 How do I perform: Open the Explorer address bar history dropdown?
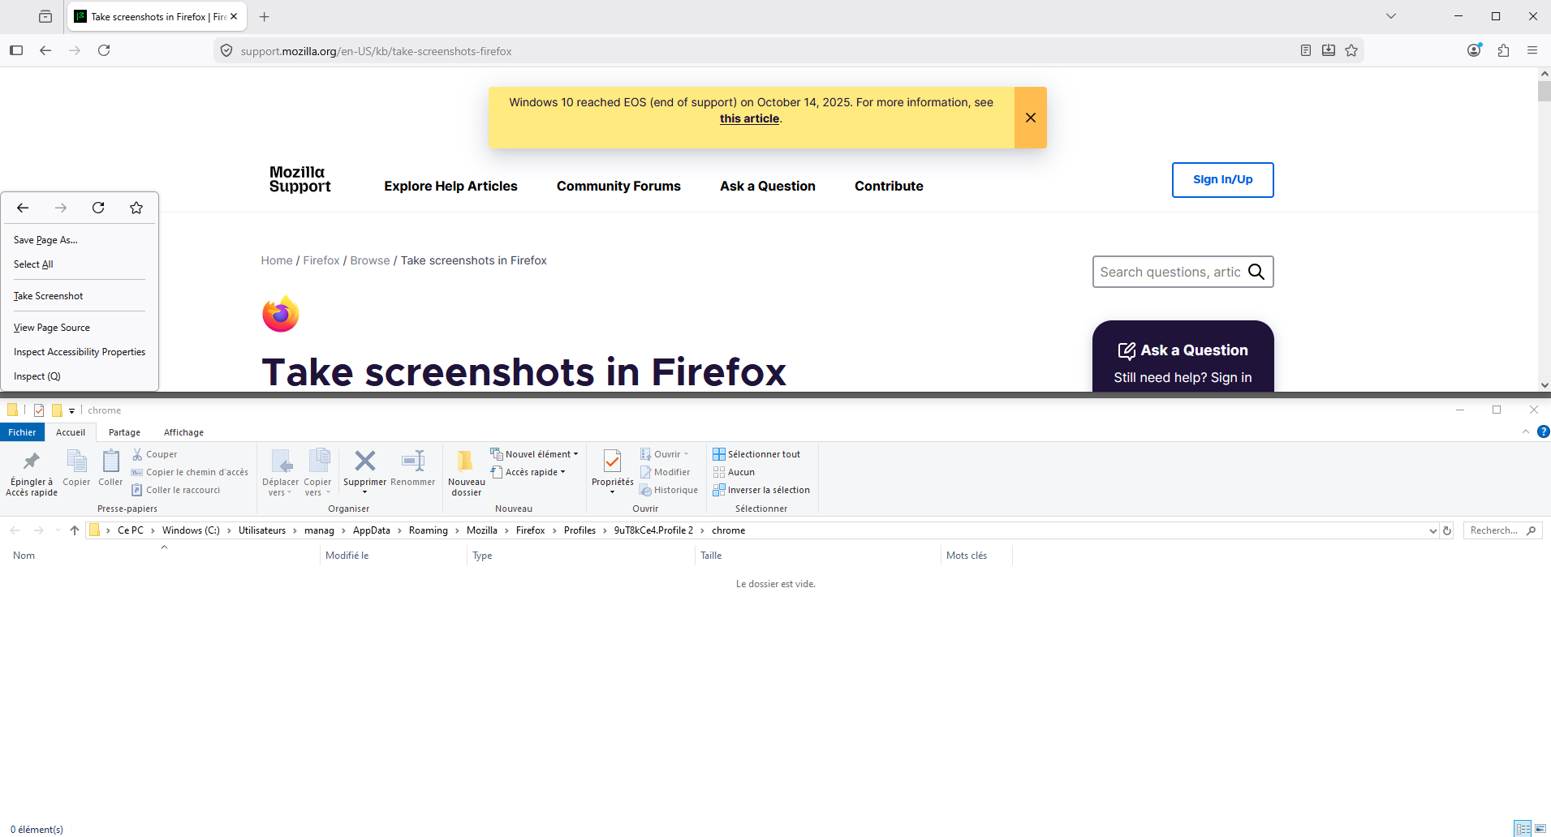(x=1433, y=530)
